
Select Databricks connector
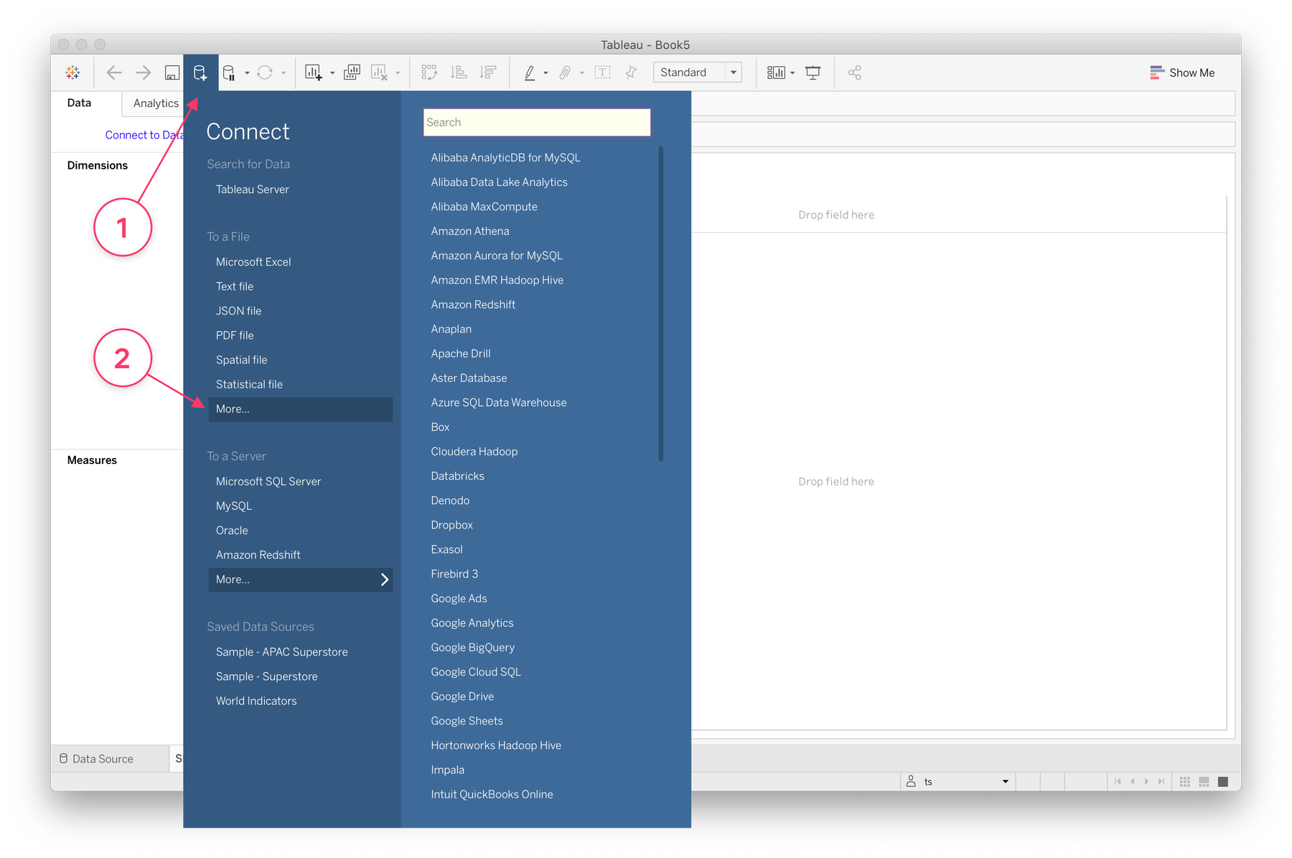pyautogui.click(x=457, y=476)
